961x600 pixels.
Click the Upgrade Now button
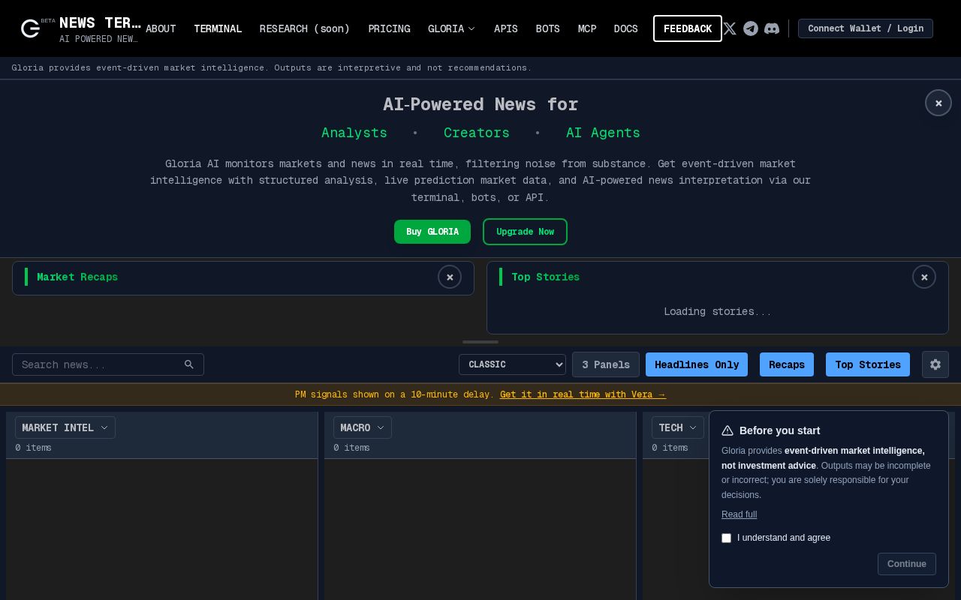tap(525, 232)
